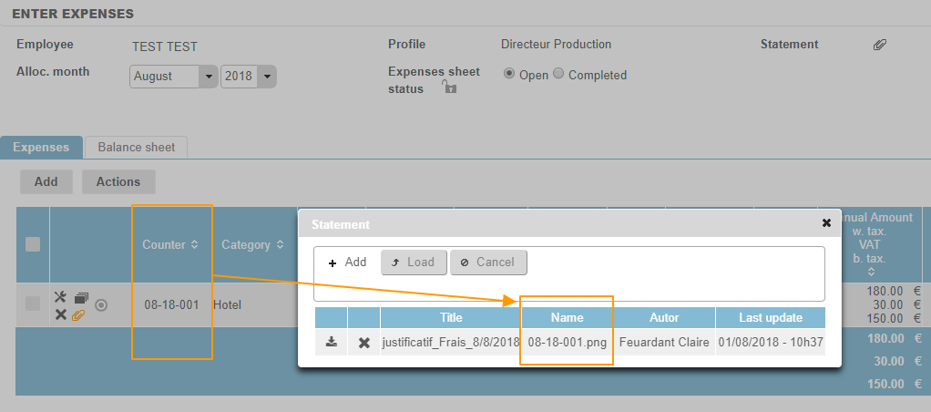Close the Statement dialog
Image resolution: width=931 pixels, height=412 pixels.
(x=826, y=222)
